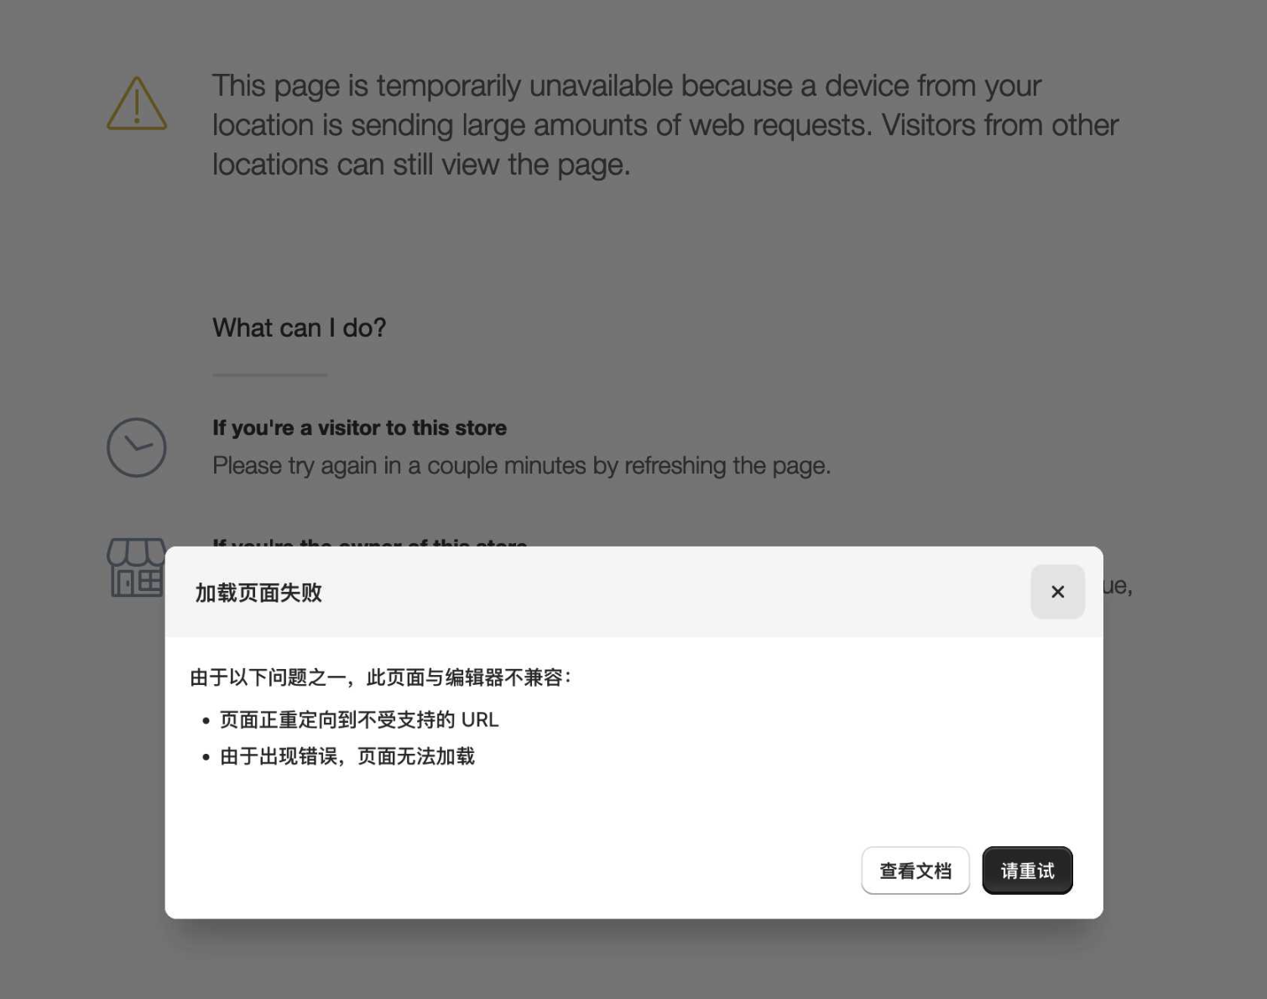Click the store front icon
1267x999 pixels.
pyautogui.click(x=137, y=567)
